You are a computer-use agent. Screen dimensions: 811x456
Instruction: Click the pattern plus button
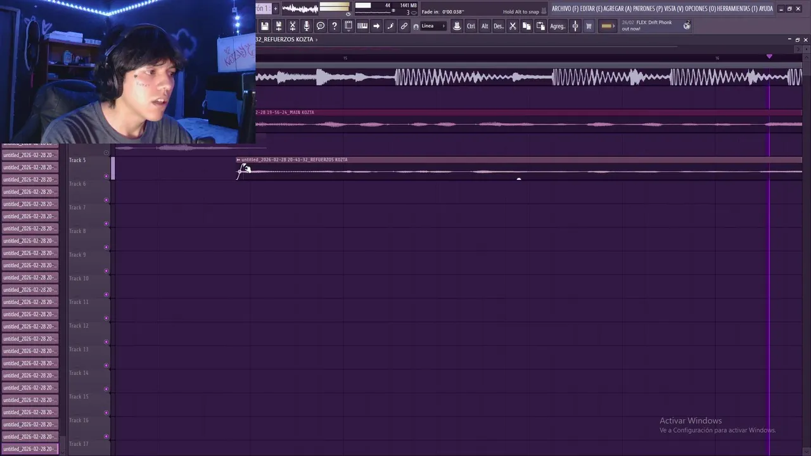(x=276, y=8)
